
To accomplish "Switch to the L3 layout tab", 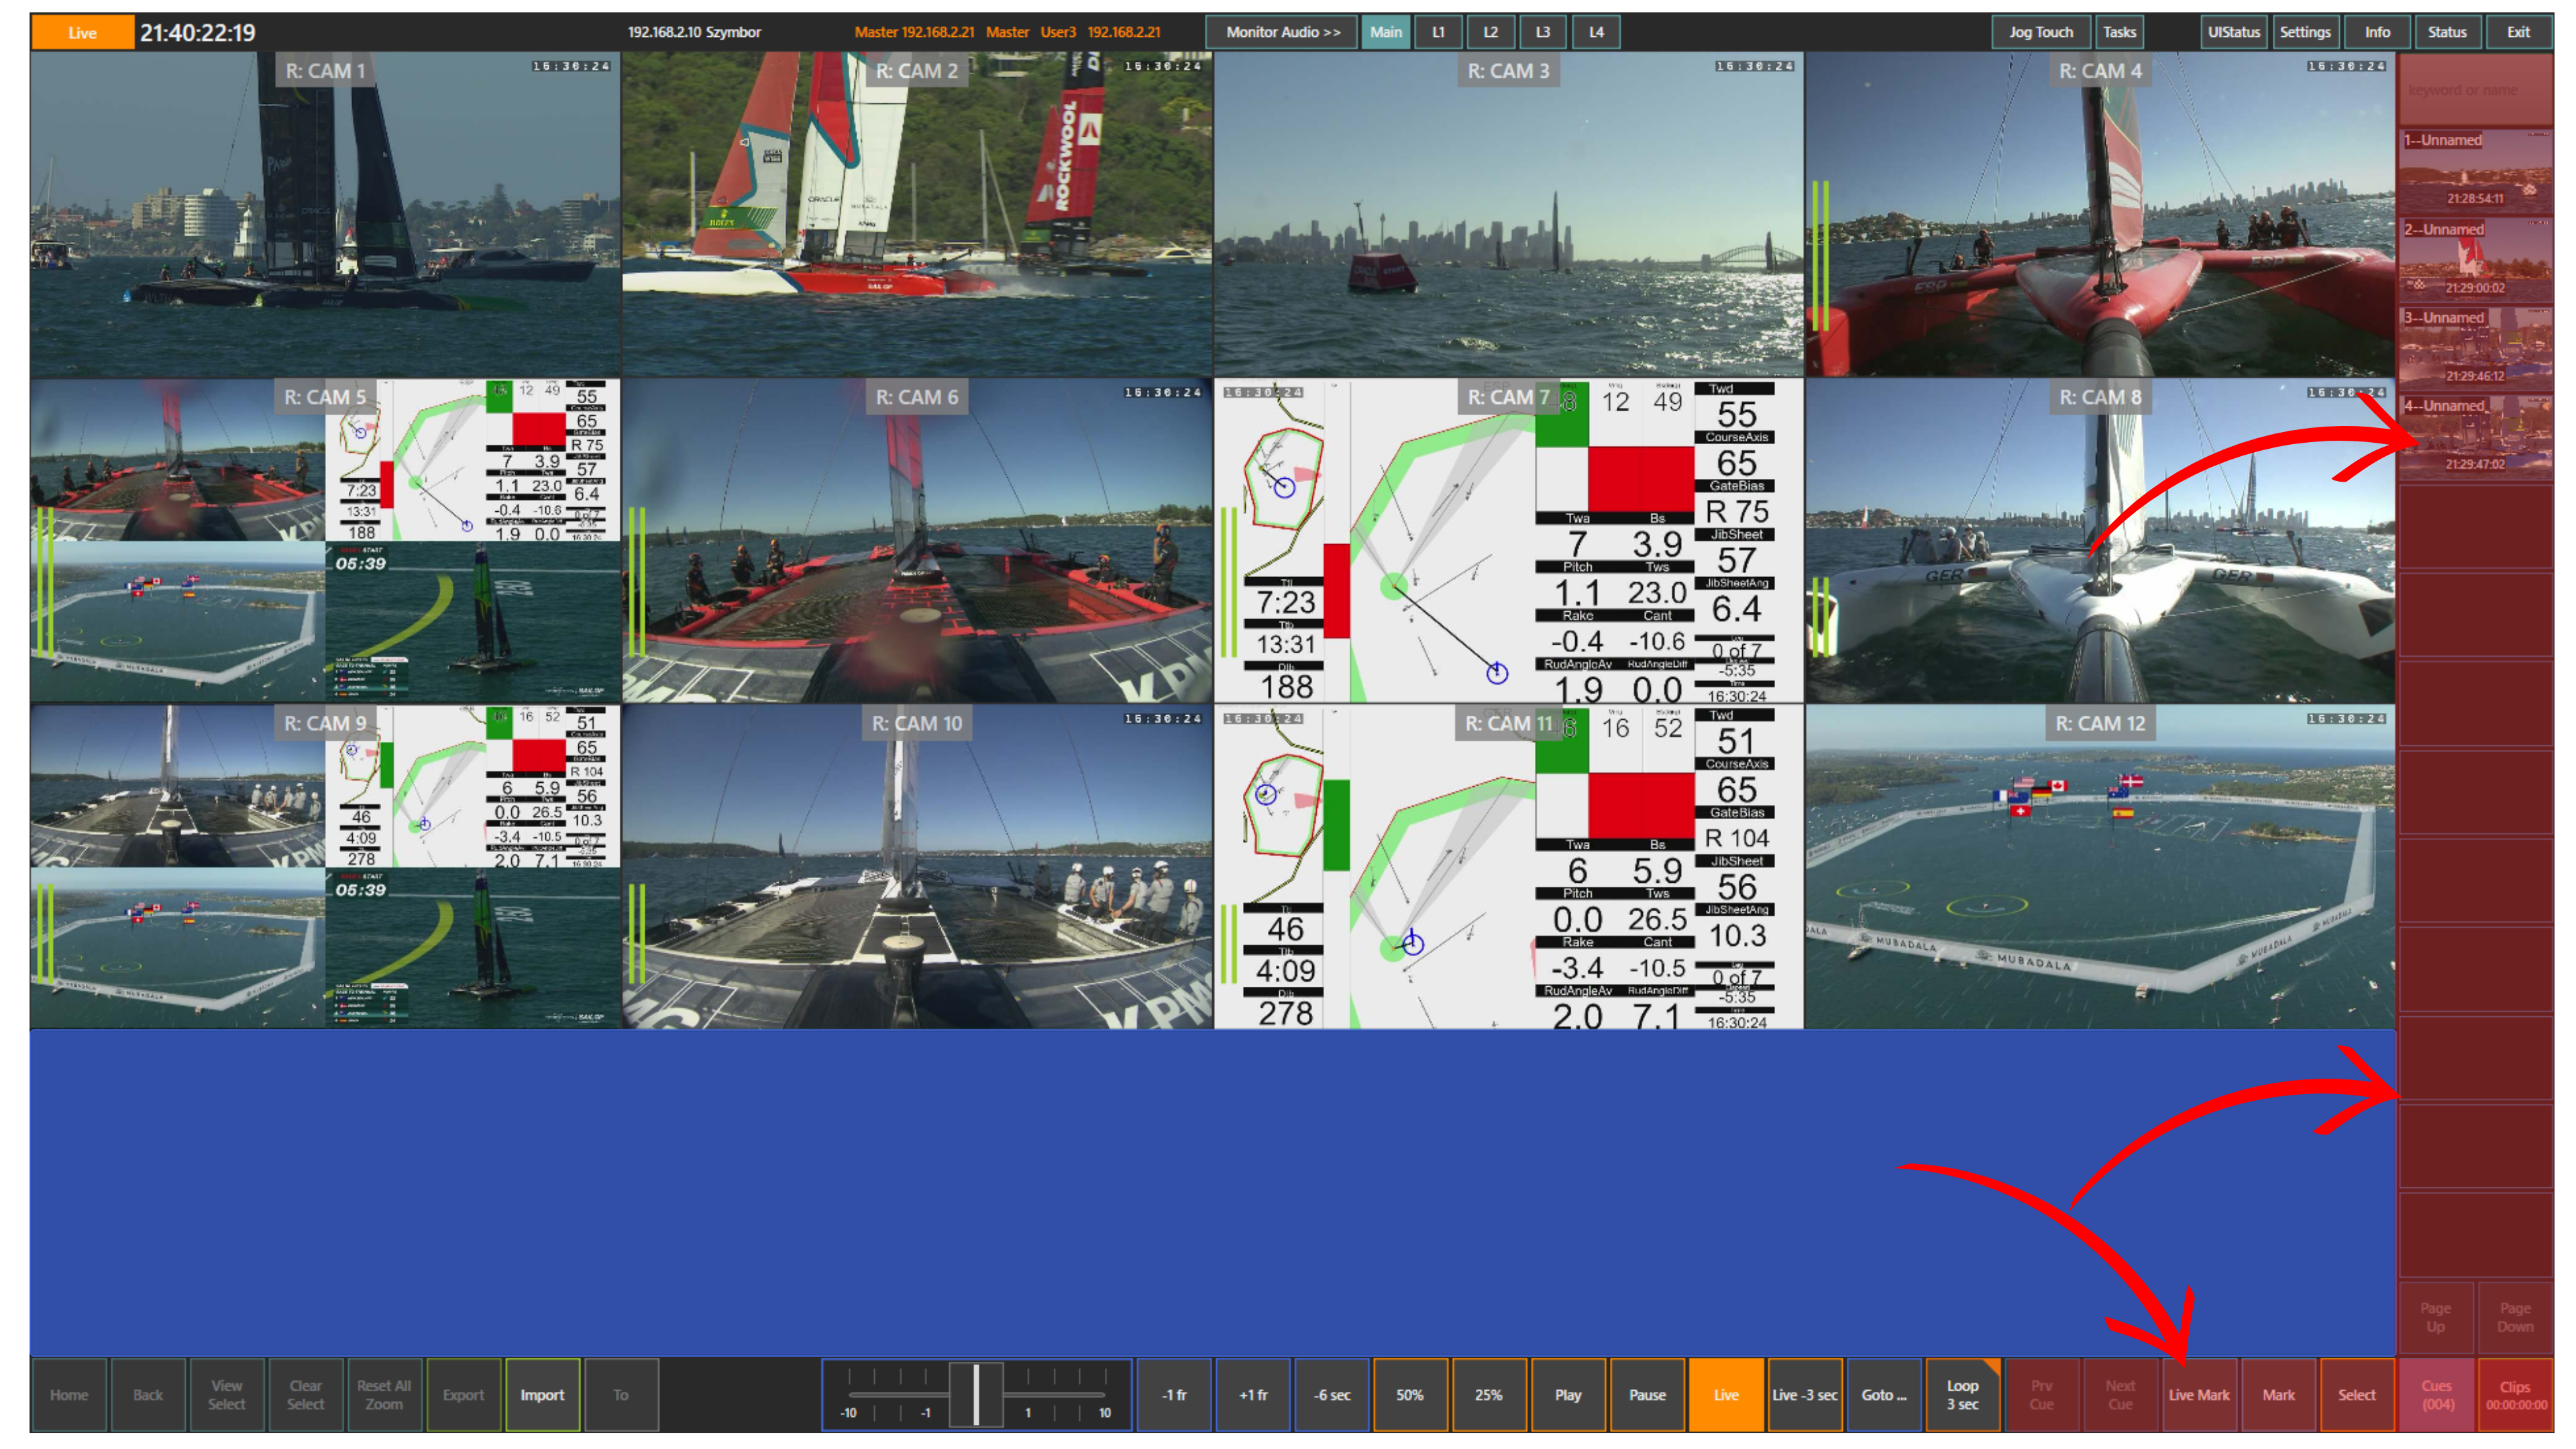I will click(x=1543, y=32).
